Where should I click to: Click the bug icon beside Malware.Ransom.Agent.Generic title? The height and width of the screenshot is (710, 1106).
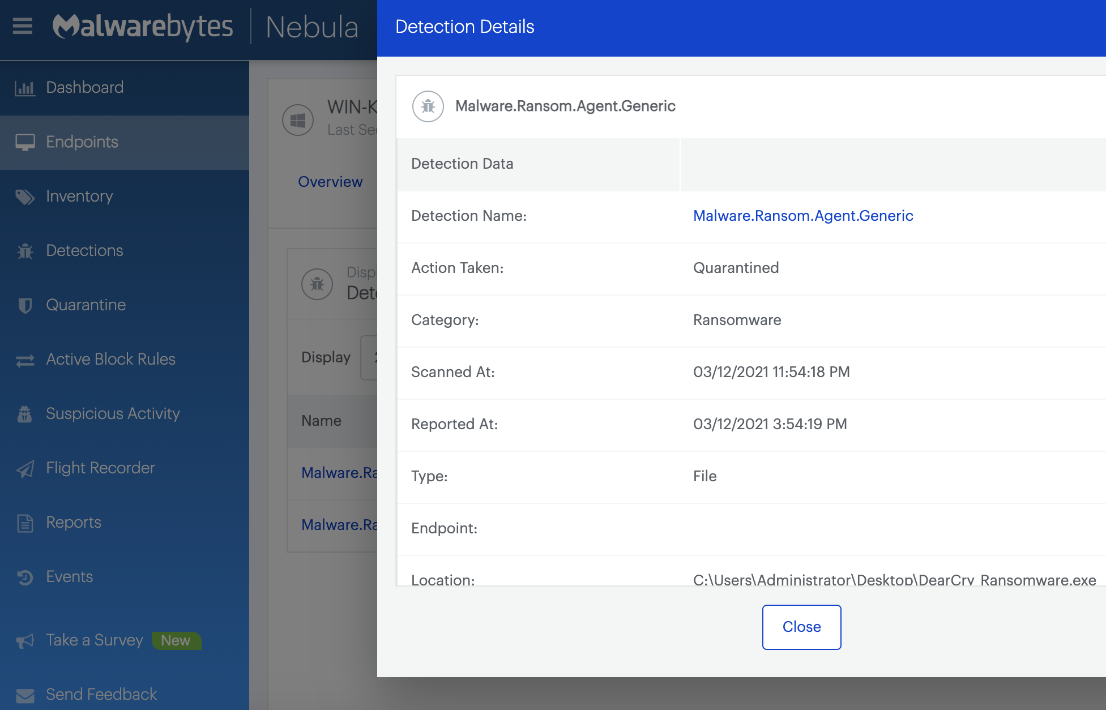(428, 106)
